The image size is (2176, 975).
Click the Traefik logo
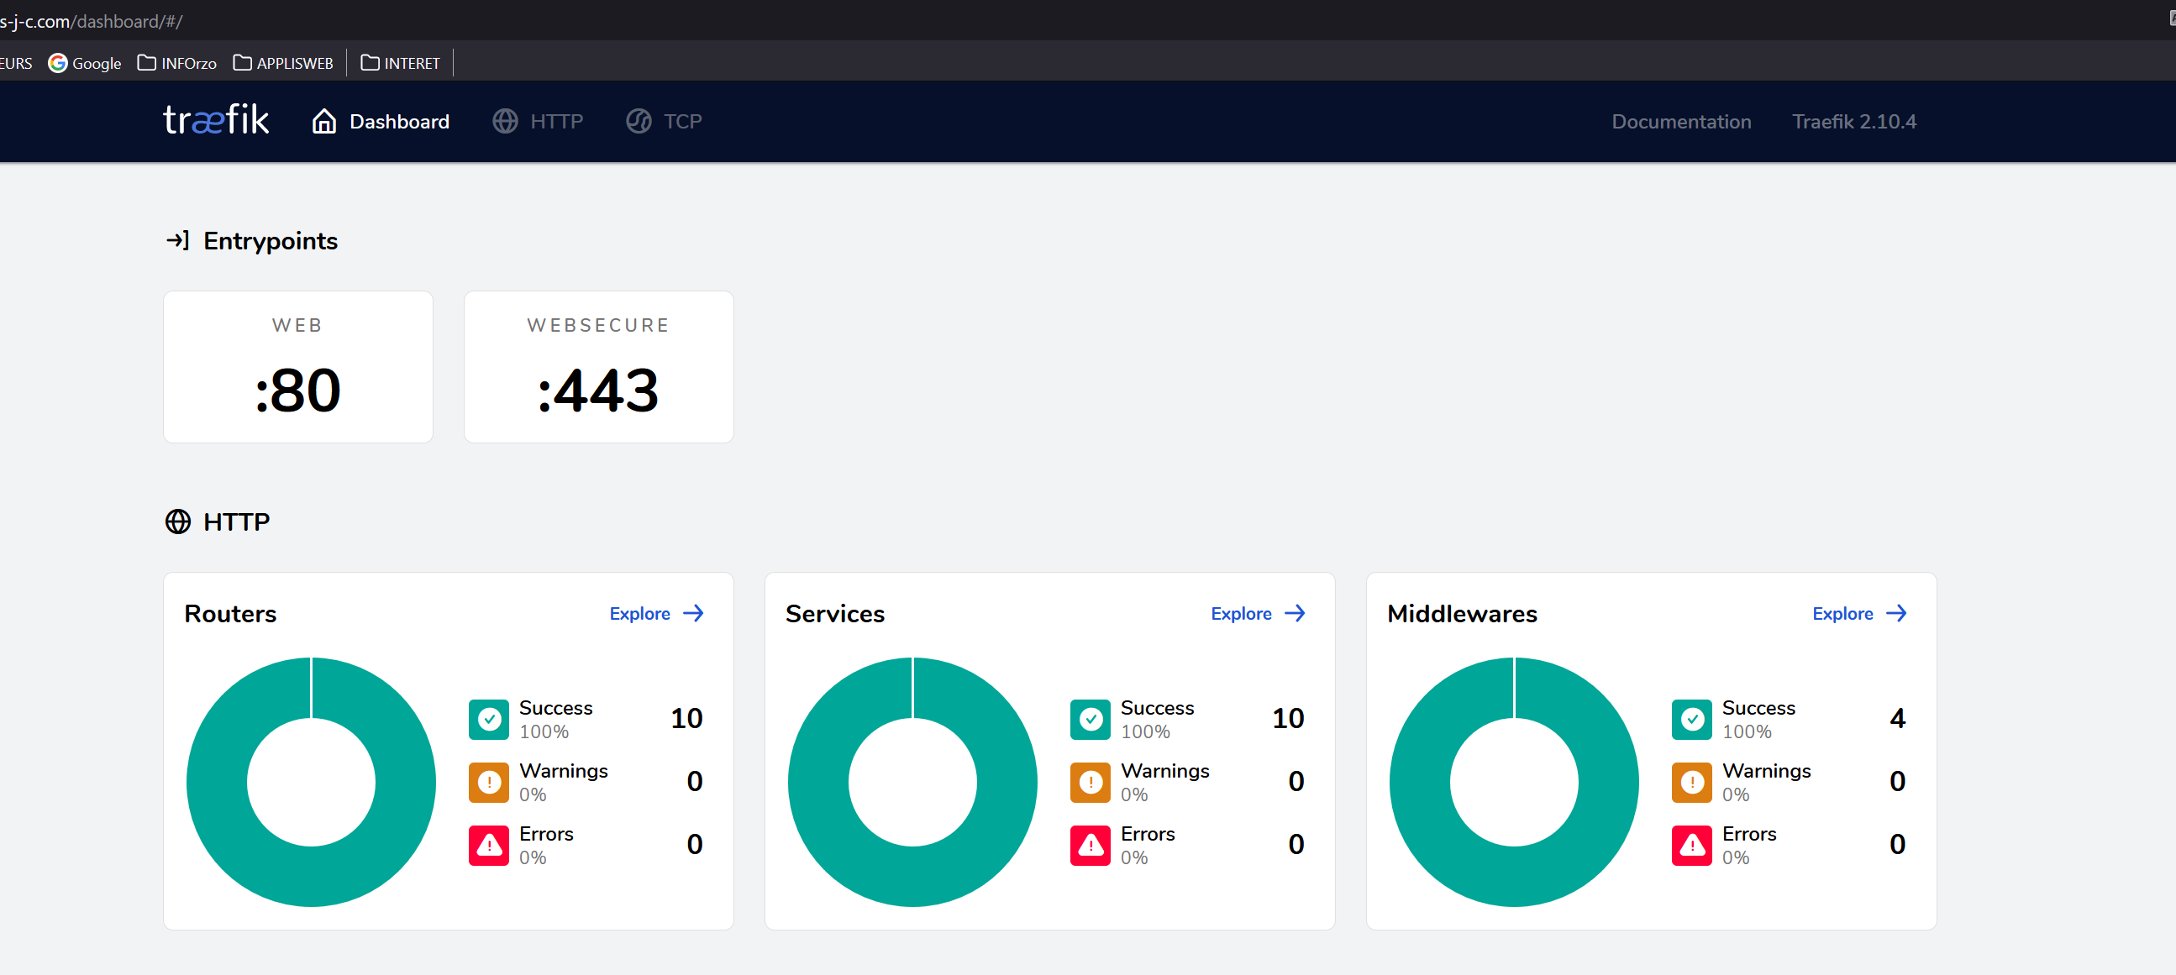[x=216, y=121]
